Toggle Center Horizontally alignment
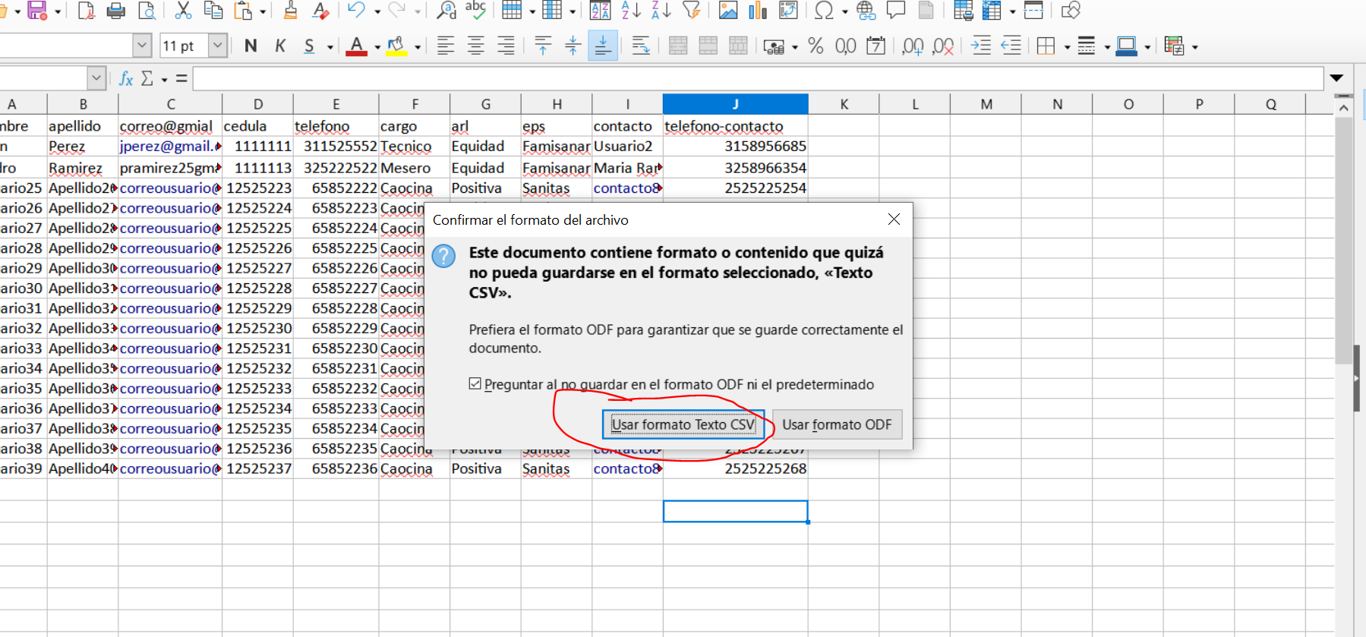 click(476, 46)
